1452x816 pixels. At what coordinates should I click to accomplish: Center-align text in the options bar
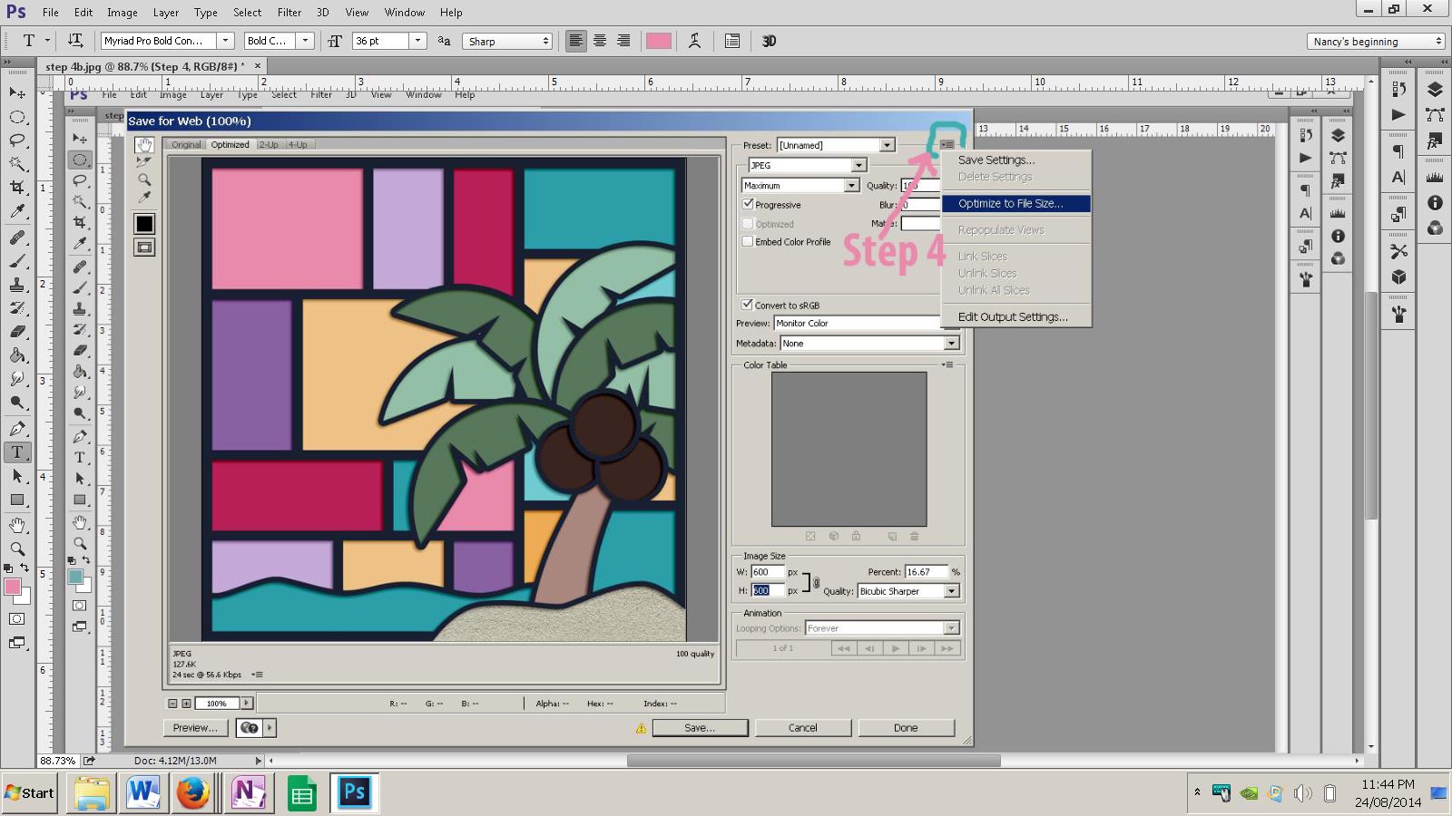600,41
